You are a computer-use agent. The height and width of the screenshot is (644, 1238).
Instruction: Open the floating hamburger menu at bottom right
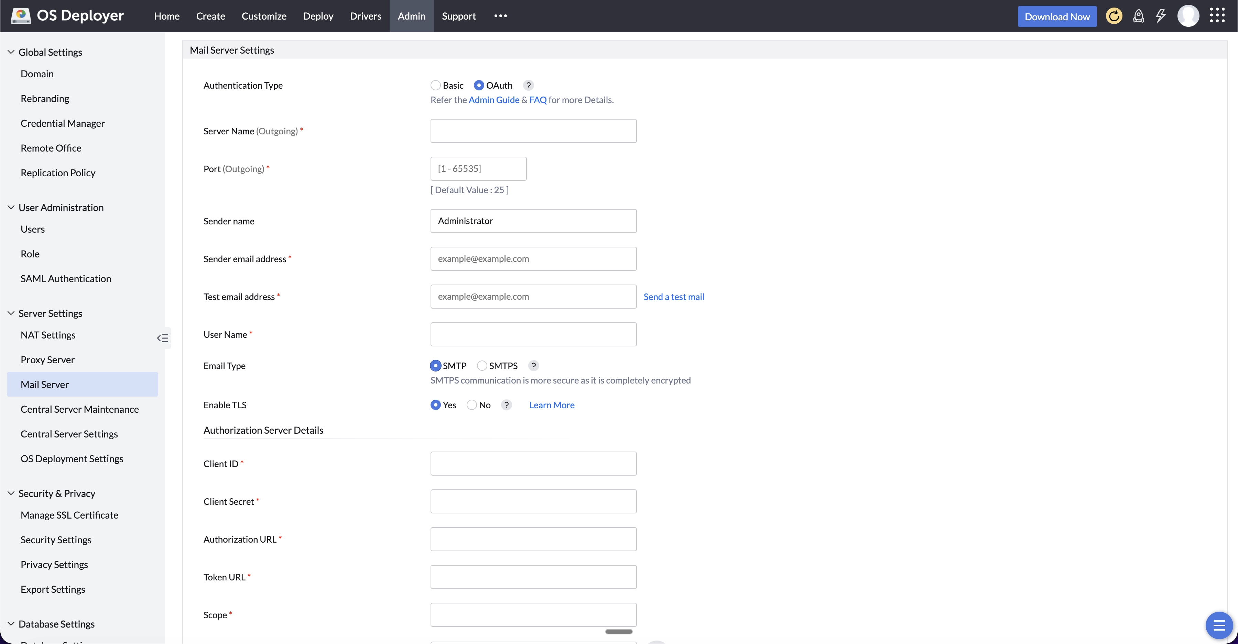[x=1219, y=625]
